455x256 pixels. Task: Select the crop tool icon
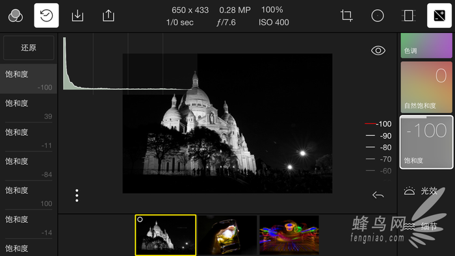346,16
